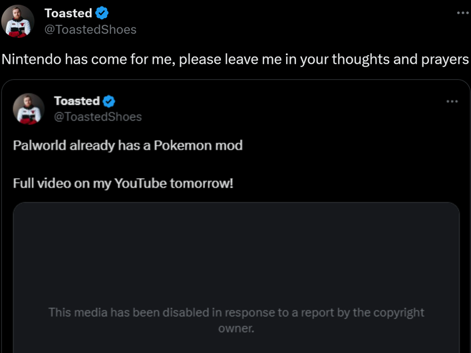Screen dimensions: 471x353
Task: Click the verified badge beside the top Toasted name
Action: point(102,13)
